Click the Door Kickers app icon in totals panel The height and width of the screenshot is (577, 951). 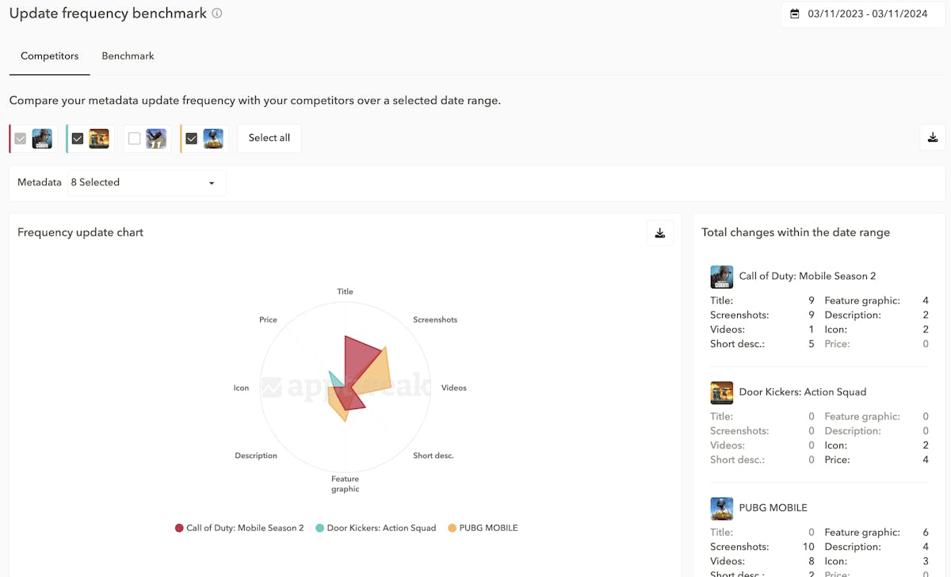[721, 392]
